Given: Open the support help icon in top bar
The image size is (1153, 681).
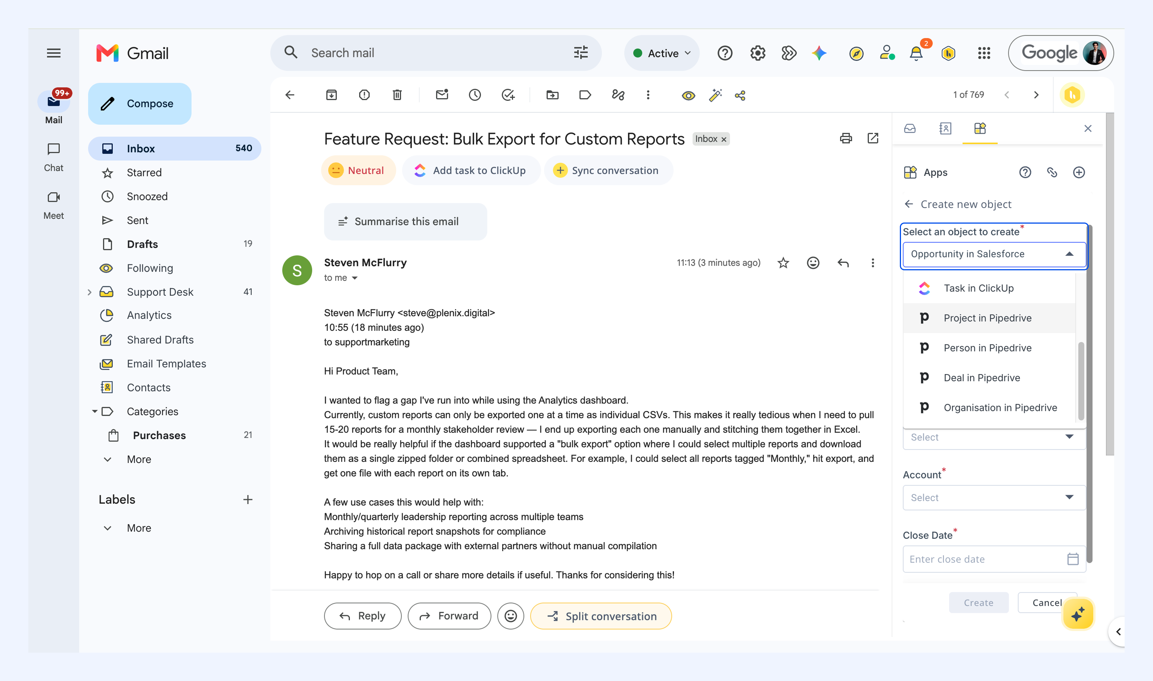Looking at the screenshot, I should [725, 53].
